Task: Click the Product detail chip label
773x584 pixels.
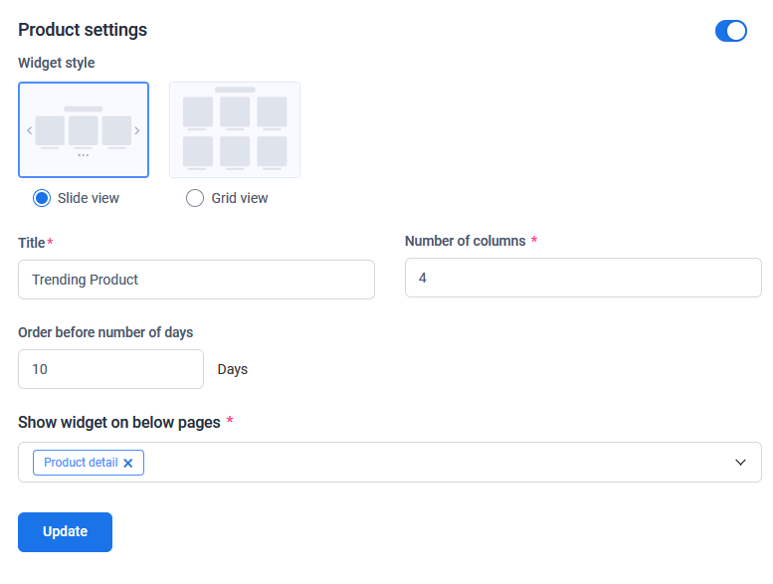Action: click(81, 463)
